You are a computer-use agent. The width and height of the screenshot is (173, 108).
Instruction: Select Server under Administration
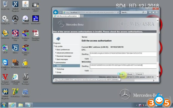[x=67, y=66]
